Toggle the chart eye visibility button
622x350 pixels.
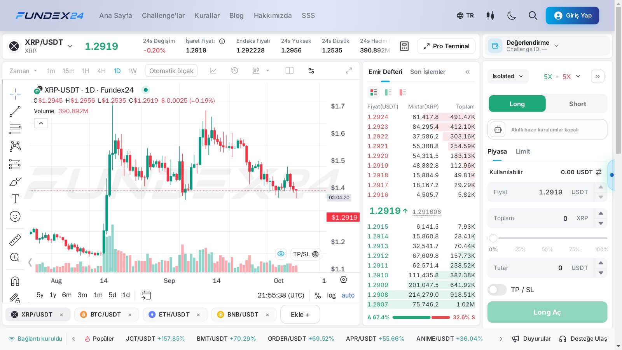pos(281,254)
